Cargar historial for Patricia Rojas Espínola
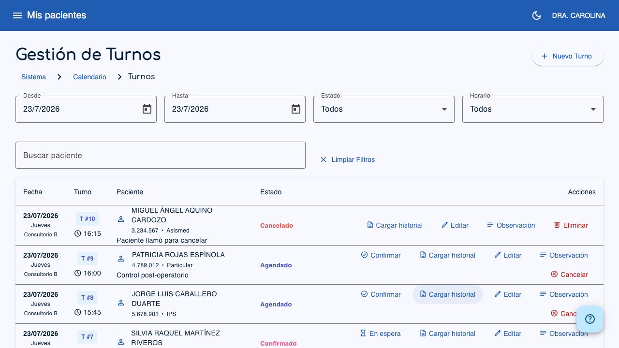The height and width of the screenshot is (348, 619). (447, 255)
